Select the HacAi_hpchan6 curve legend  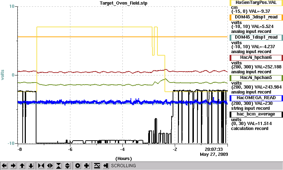click(256, 58)
